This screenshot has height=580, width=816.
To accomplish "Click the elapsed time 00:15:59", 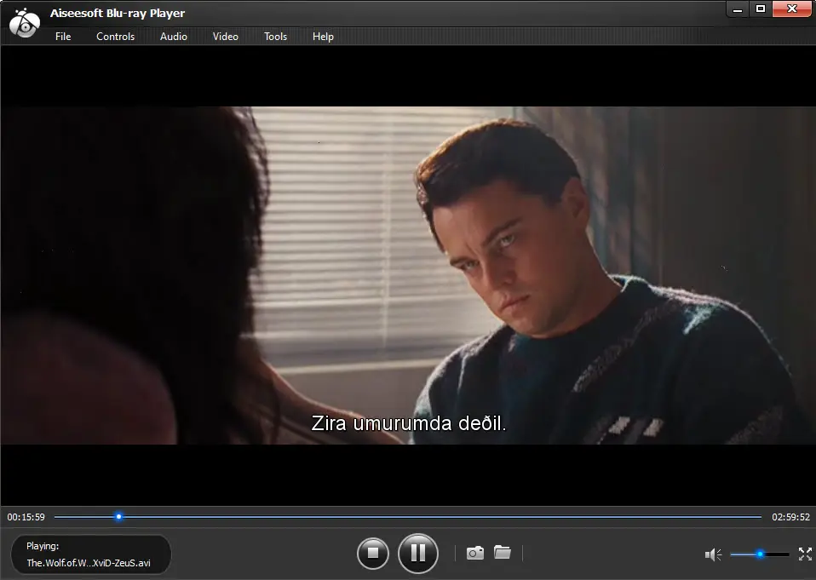I will tap(26, 517).
